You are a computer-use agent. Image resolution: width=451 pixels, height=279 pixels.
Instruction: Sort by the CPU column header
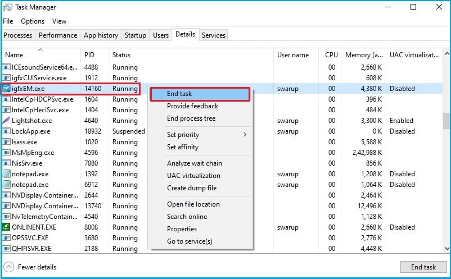click(330, 55)
